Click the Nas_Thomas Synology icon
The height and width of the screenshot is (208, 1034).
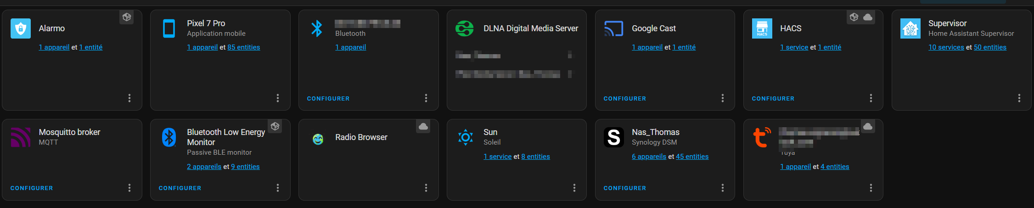pyautogui.click(x=614, y=137)
